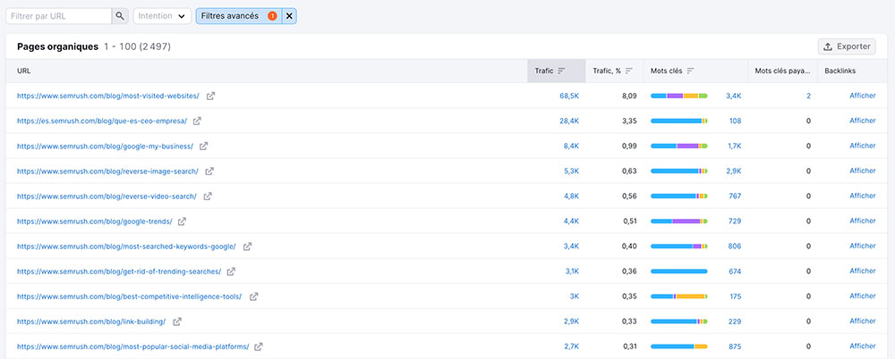Open the que-es-ceo-empresa blog URL
Viewport: 895px width, 359px height.
click(102, 121)
